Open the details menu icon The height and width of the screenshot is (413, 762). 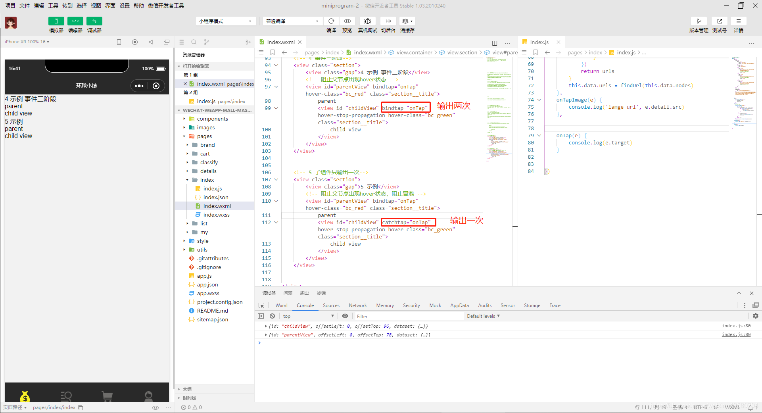pos(738,21)
